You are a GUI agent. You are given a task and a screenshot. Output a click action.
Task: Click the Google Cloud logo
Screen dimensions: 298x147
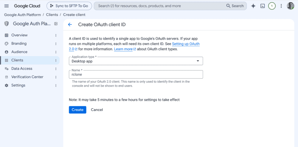tap(27, 6)
